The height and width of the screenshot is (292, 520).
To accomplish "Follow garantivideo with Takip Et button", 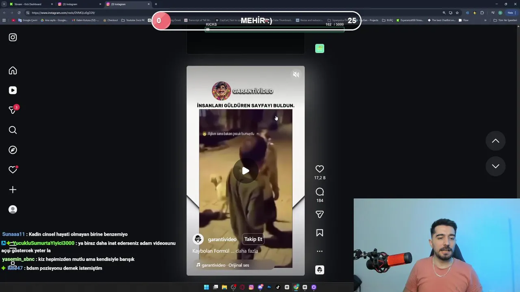I will point(253,239).
